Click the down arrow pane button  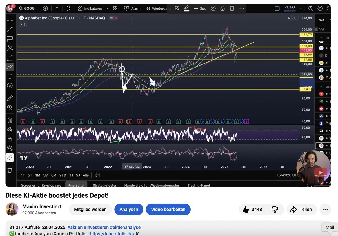289,18
